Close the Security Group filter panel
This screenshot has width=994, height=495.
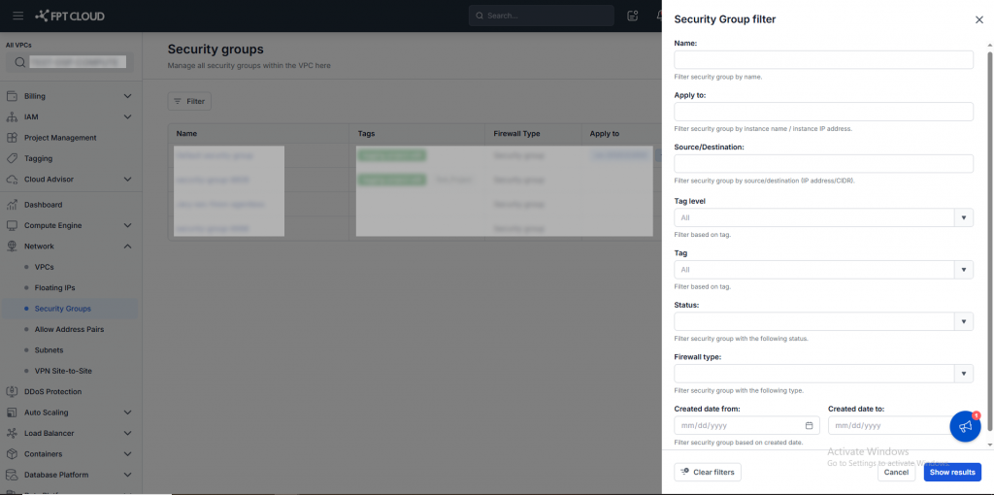(978, 19)
